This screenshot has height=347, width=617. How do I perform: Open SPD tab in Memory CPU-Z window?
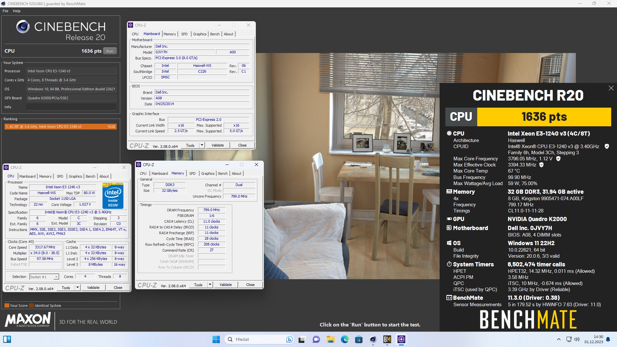pos(192,173)
